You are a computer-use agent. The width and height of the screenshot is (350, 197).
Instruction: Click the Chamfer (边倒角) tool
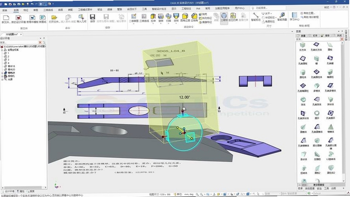(194, 17)
